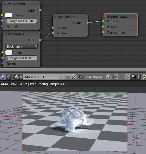Open the Beckmann distribution dropdown

(x=21, y=46)
